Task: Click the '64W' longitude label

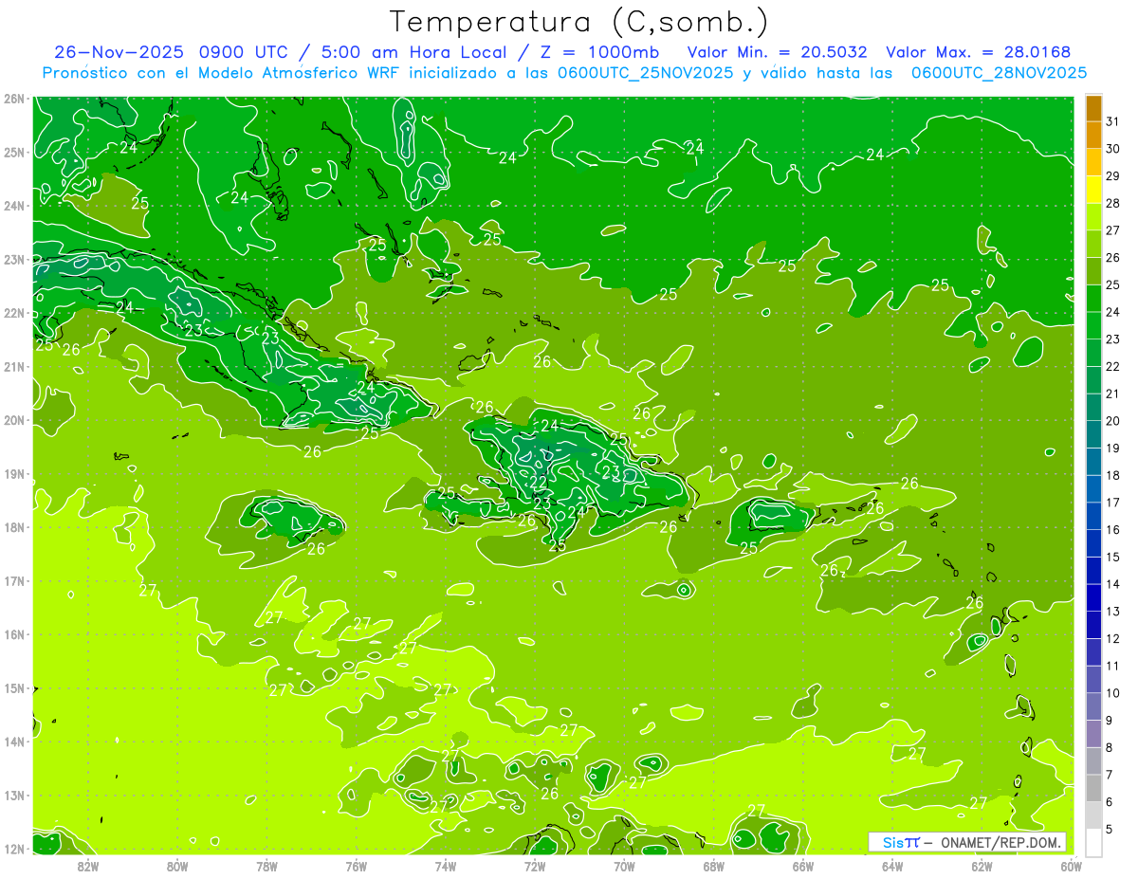Action: (x=892, y=866)
